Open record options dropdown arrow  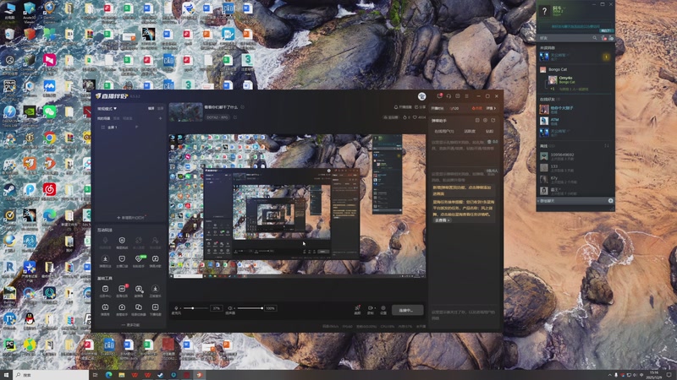click(x=375, y=308)
